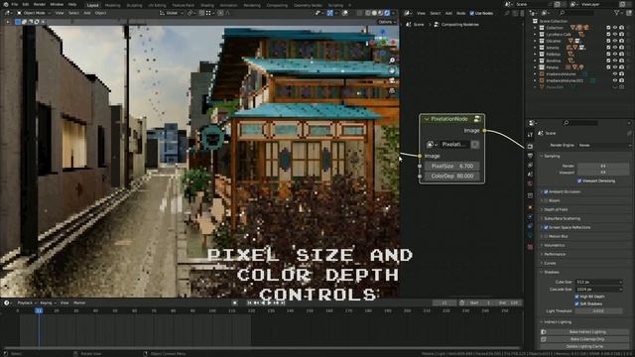Click the timeline play button
This screenshot has width=635, height=357.
(x=270, y=302)
